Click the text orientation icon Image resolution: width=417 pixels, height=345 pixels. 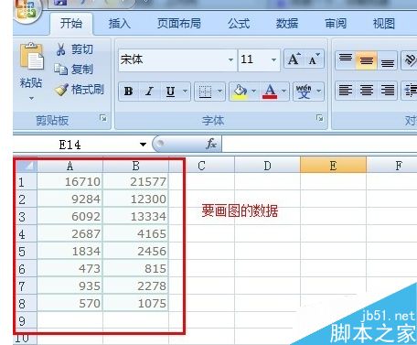[410, 60]
